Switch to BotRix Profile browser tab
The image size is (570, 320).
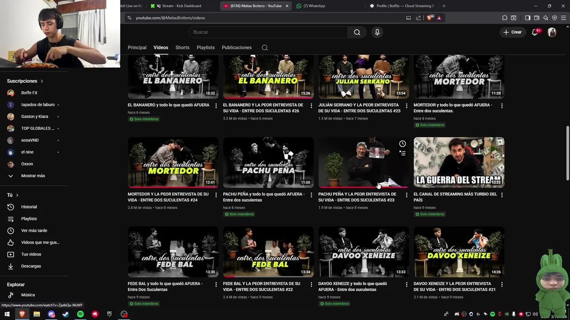coord(402,6)
